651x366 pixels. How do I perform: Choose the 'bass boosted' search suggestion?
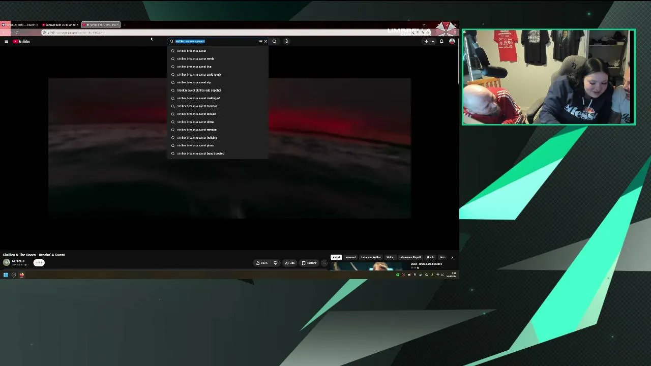click(218, 153)
